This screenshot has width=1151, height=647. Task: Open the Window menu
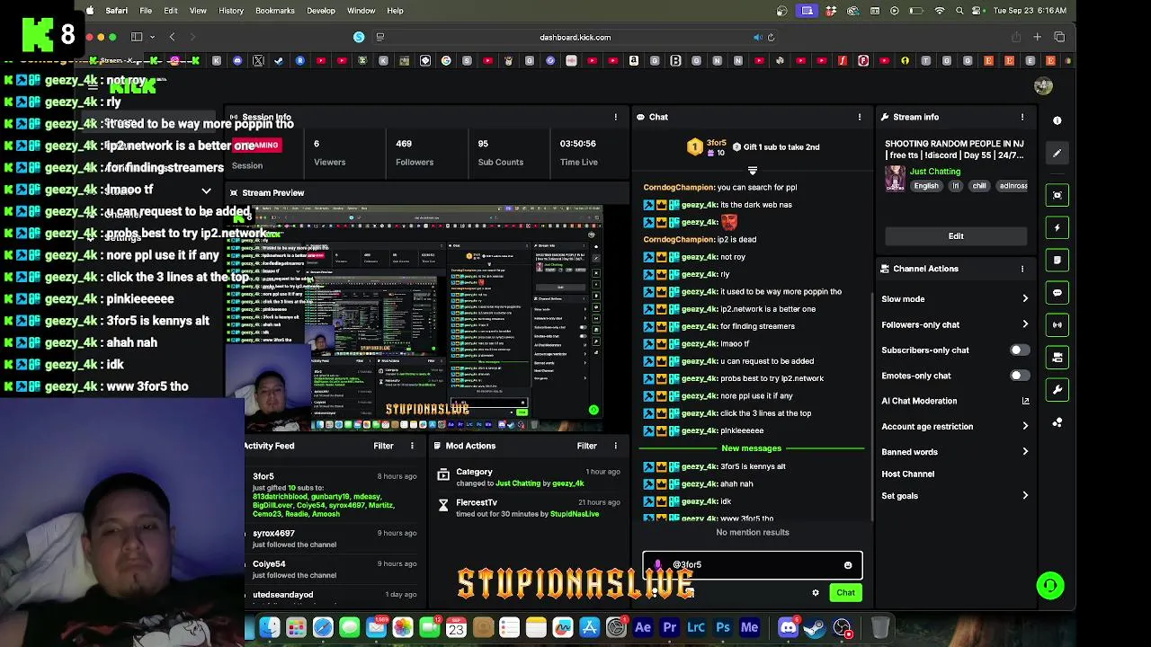coord(361,11)
